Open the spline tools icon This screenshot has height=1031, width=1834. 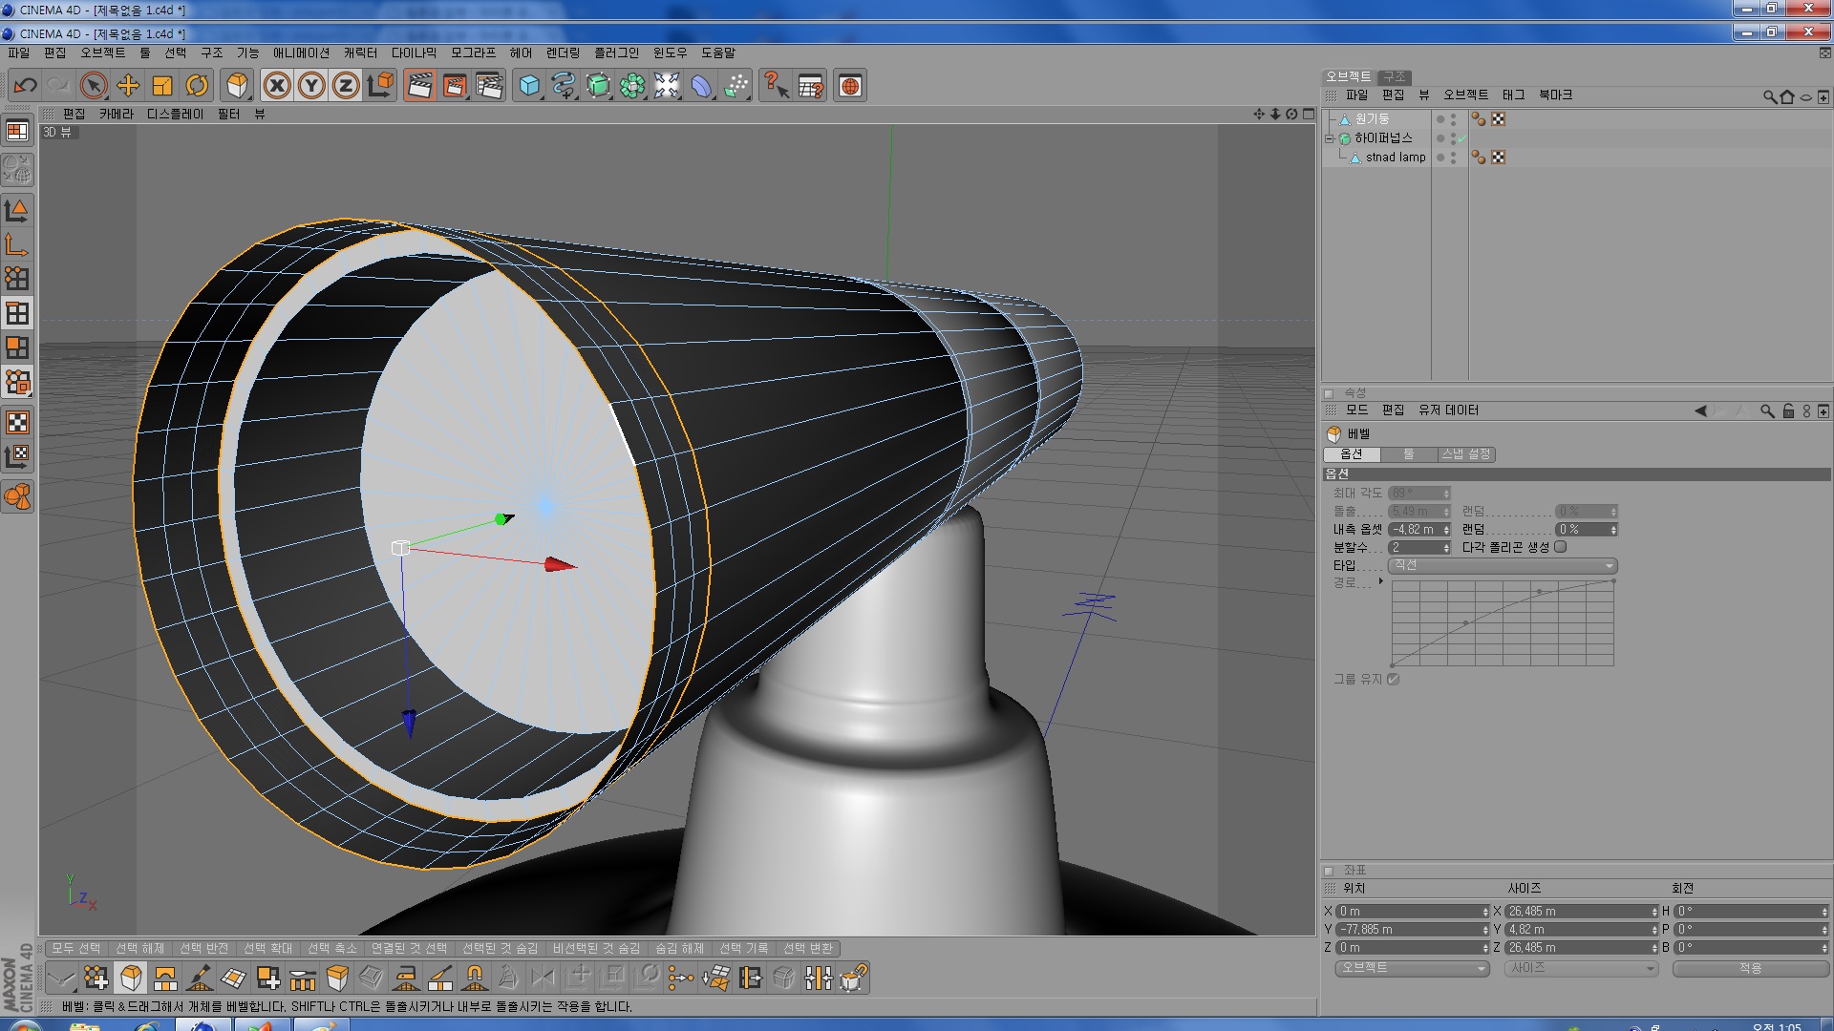click(564, 86)
